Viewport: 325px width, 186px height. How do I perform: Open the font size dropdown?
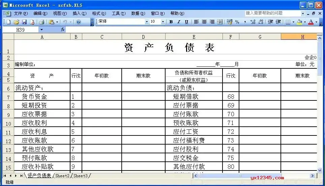163,22
